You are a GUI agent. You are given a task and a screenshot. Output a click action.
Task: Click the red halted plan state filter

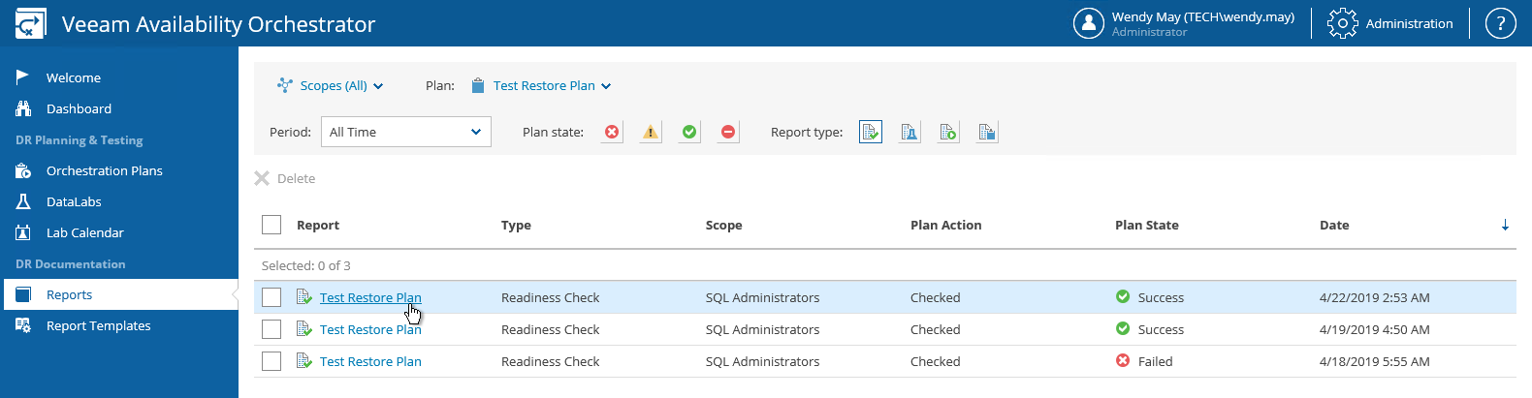(728, 132)
